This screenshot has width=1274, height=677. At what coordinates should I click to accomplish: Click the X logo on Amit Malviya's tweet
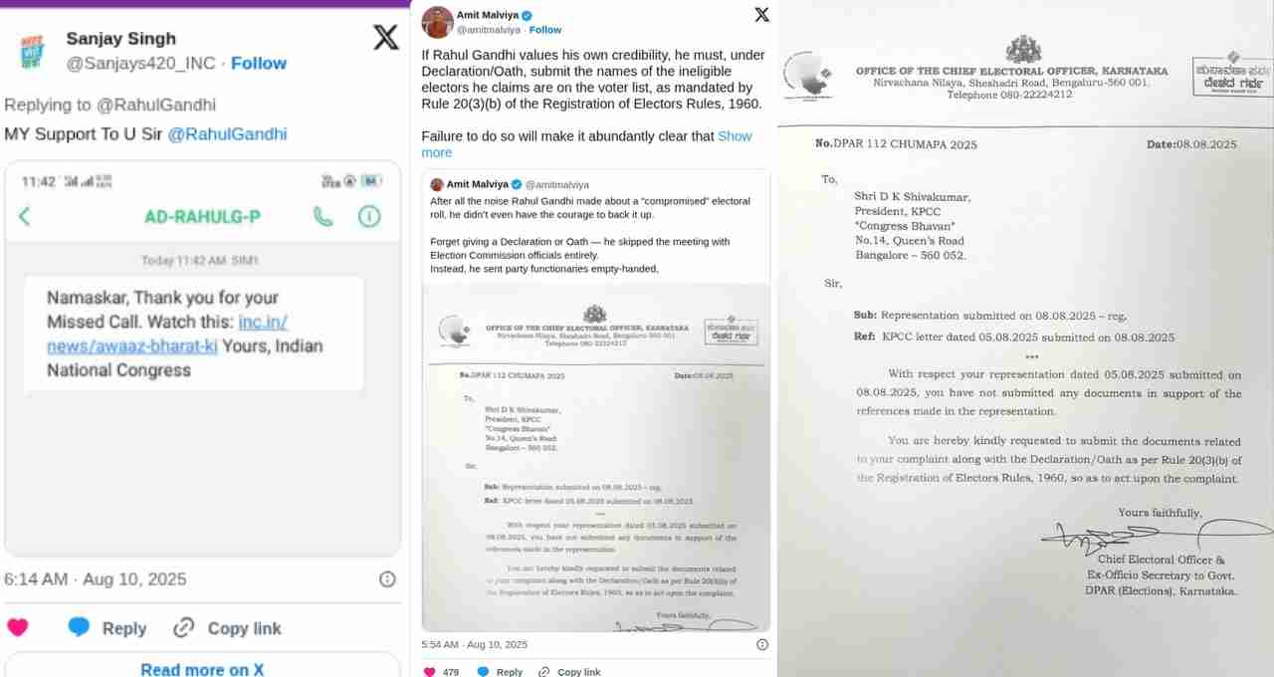[x=761, y=14]
